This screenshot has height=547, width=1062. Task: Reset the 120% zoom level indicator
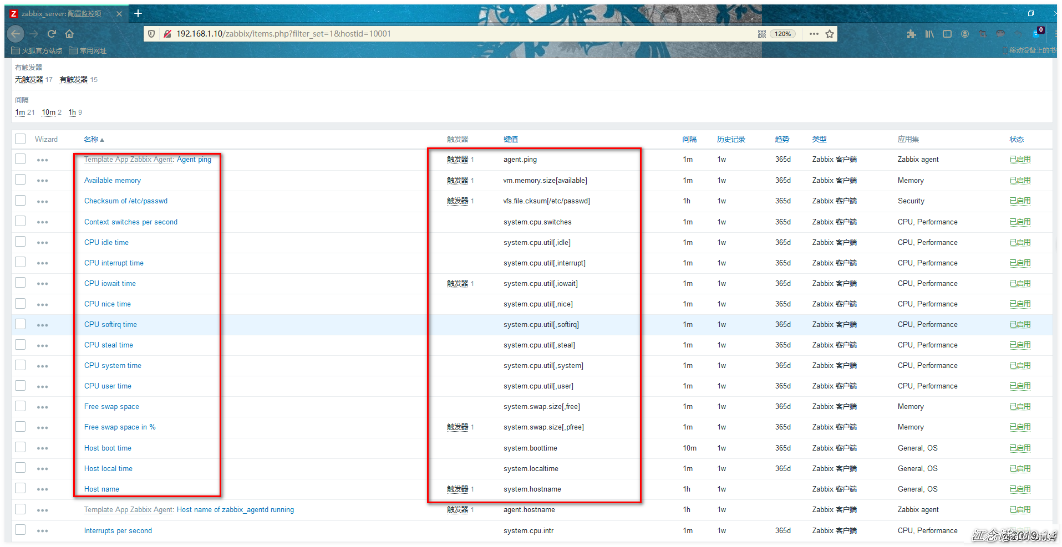click(x=782, y=34)
